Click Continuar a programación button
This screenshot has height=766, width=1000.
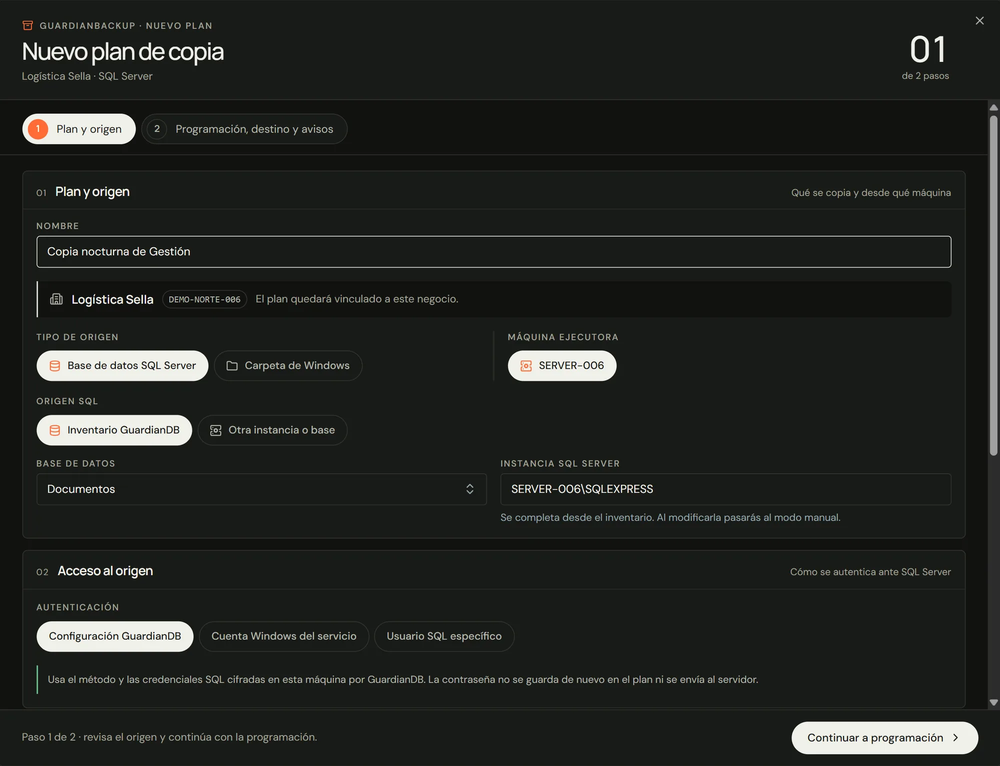pyautogui.click(x=885, y=738)
